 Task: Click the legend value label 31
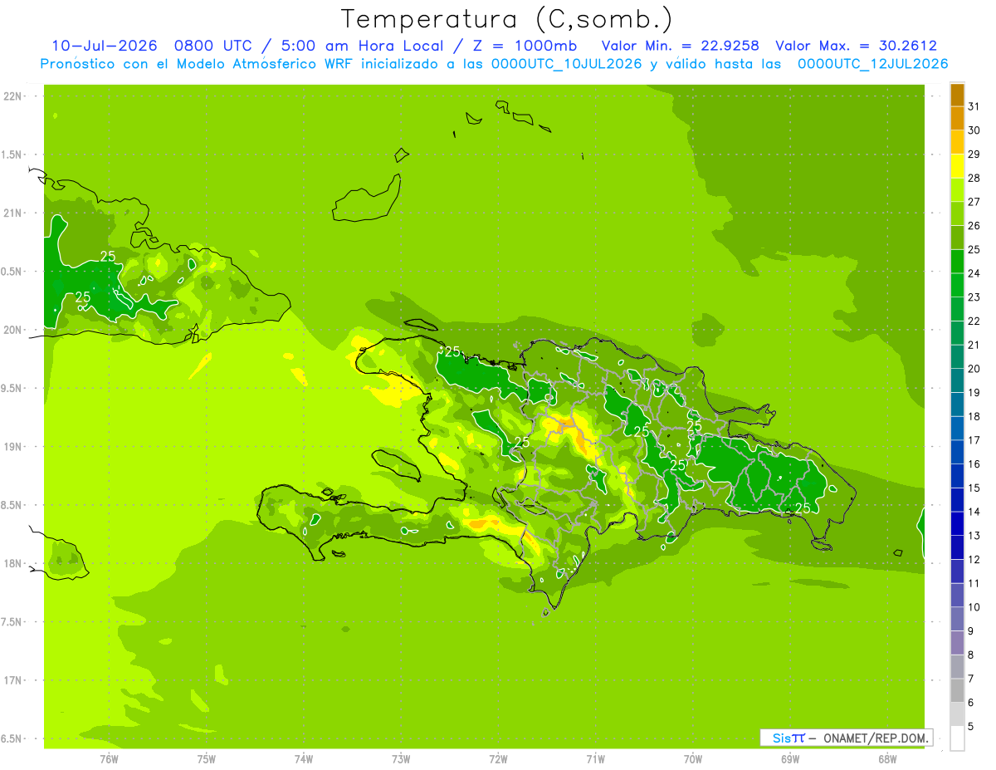click(974, 105)
